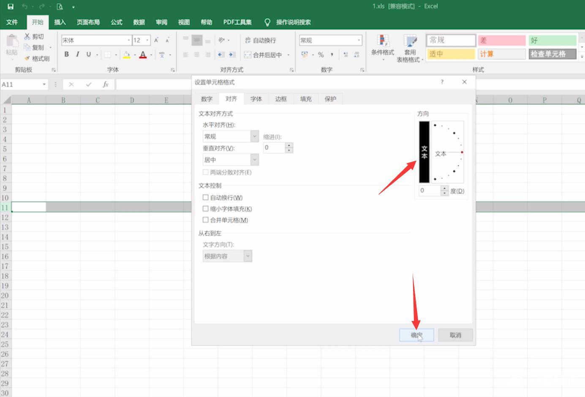The image size is (585, 397).
Task: Click the decrease indent icon
Action: click(221, 54)
